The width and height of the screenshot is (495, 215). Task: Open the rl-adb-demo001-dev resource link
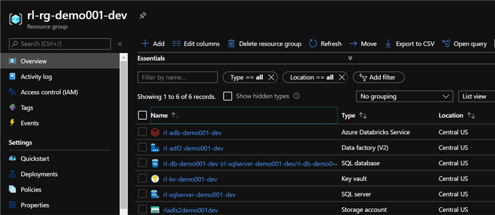(x=193, y=133)
